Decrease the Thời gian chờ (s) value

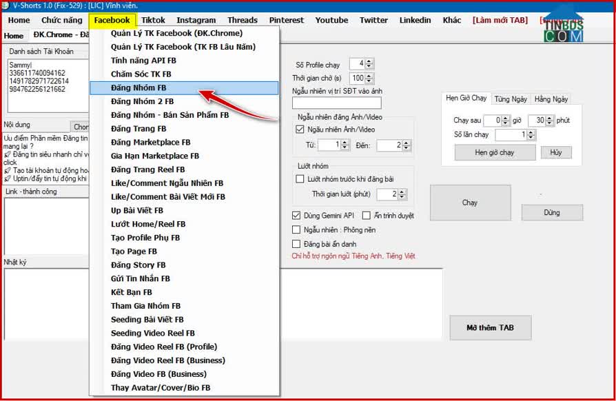[x=369, y=81]
